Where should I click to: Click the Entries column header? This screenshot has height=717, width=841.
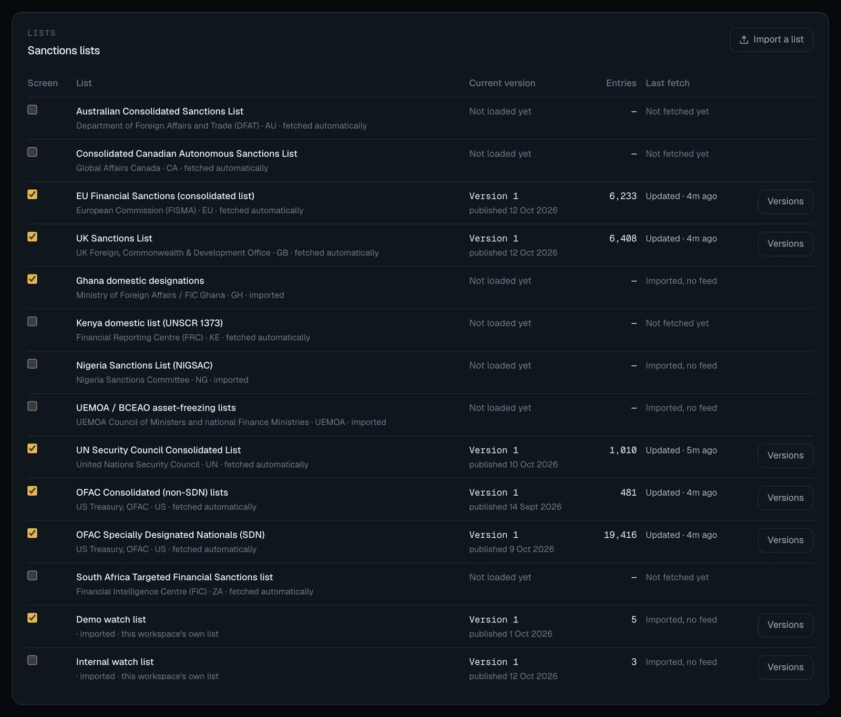tap(621, 83)
